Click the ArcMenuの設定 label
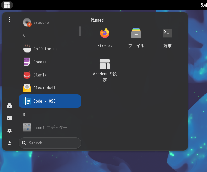 (105, 77)
